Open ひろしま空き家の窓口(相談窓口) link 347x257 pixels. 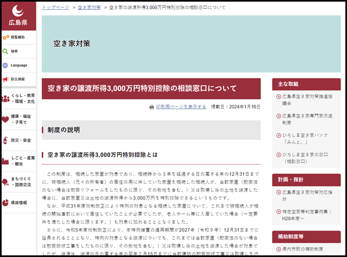click(305, 158)
